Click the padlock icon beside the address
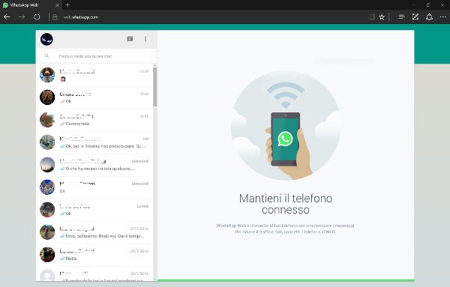 click(55, 17)
